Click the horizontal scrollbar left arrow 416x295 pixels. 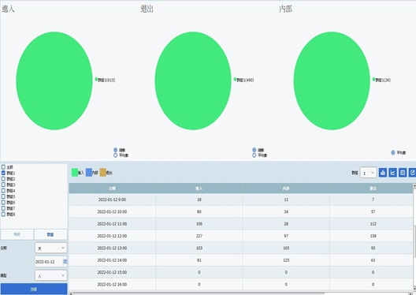71,293
